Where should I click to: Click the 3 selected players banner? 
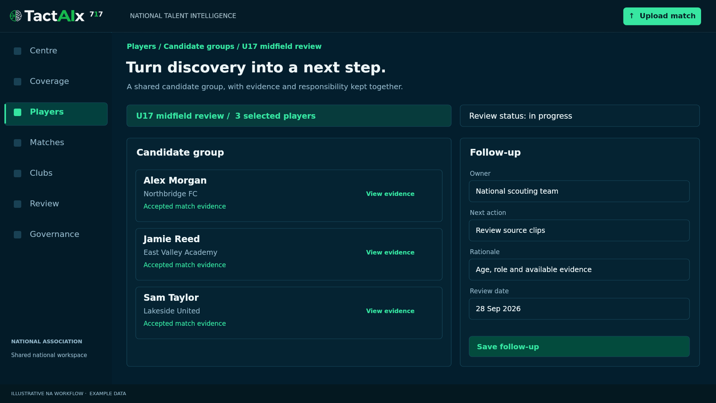(289, 116)
